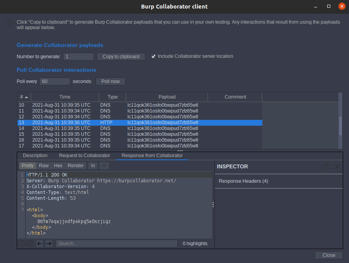Click the vertical splitter dots beside Inspector
The width and height of the screenshot is (349, 263).
tap(213, 204)
